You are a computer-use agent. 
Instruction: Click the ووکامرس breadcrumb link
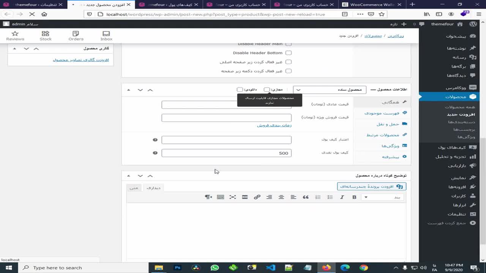[396, 36]
